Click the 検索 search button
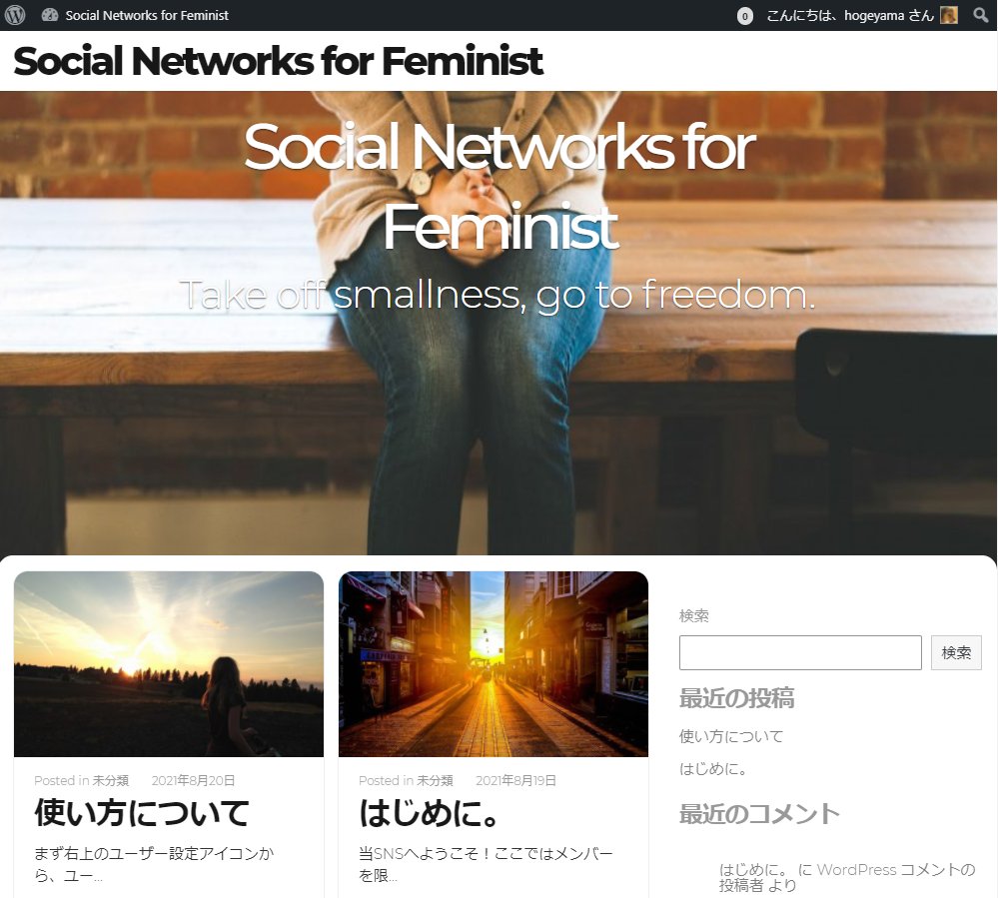The height and width of the screenshot is (898, 998). (956, 652)
